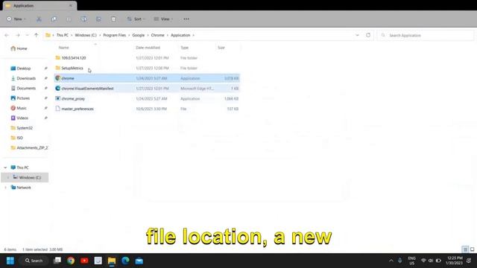
Task: Click the Copy icon in toolbar
Action: 54,19
